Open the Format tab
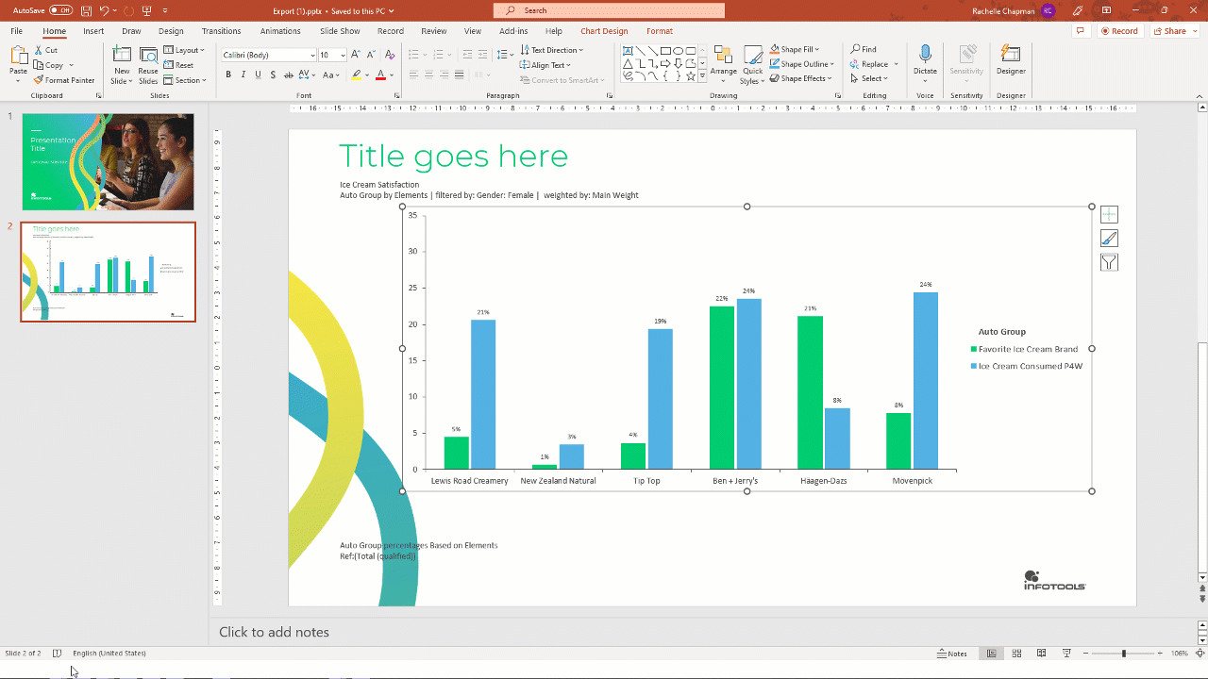This screenshot has height=679, width=1208. click(660, 31)
